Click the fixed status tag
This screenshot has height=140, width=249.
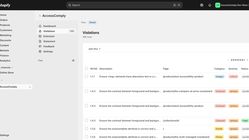(x=245, y=121)
